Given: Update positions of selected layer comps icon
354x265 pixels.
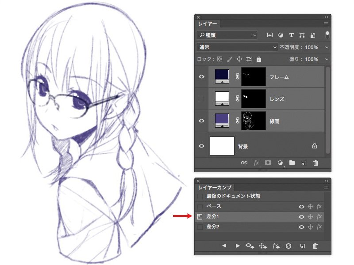Looking at the screenshot, I should [263, 246].
